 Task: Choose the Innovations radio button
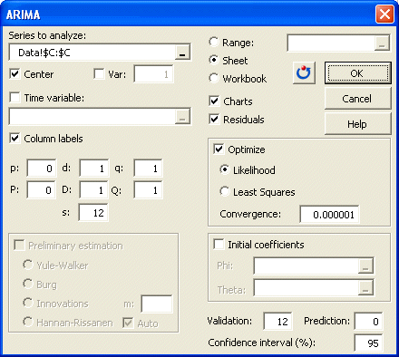28,303
